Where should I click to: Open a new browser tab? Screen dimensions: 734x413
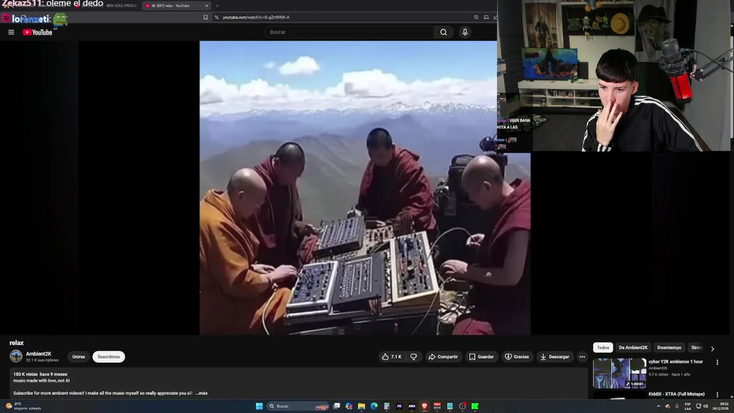(x=217, y=6)
